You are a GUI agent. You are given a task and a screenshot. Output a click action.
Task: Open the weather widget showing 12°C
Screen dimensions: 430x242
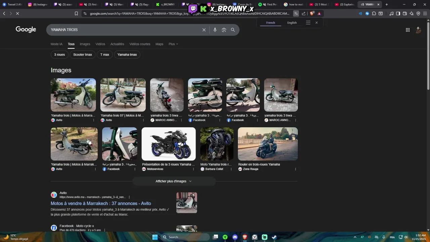point(15,237)
